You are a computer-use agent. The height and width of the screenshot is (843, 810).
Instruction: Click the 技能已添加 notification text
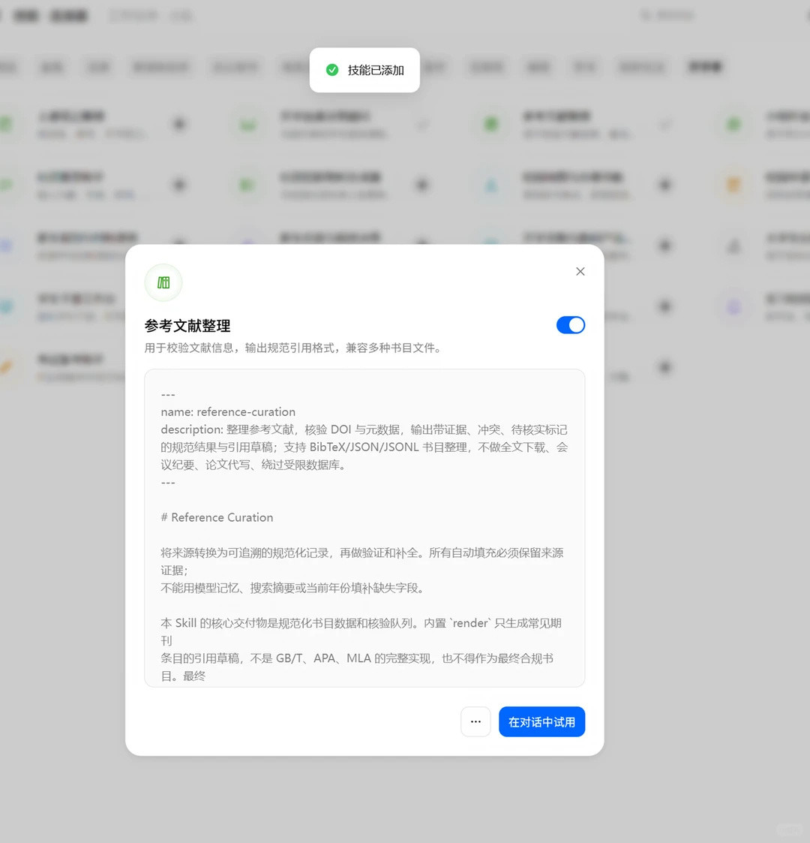click(376, 70)
